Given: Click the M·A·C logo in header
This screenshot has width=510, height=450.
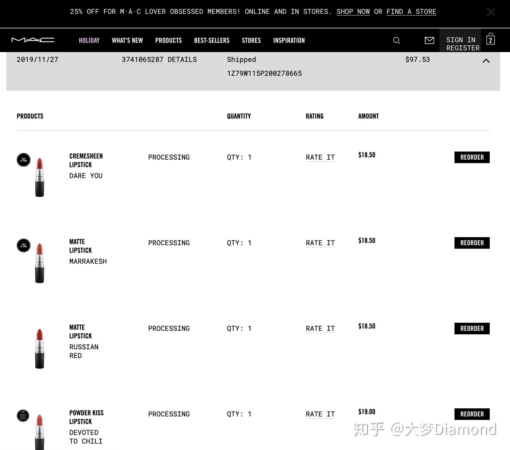Looking at the screenshot, I should [33, 40].
